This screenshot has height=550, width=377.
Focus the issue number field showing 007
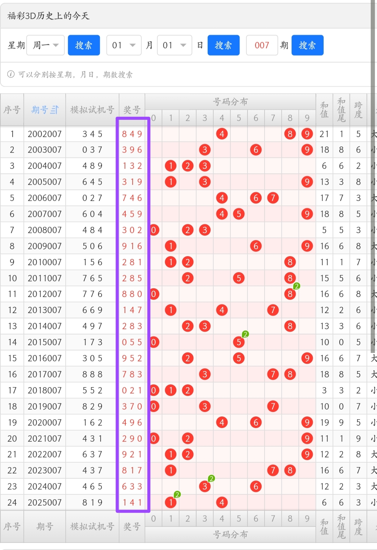pos(262,45)
